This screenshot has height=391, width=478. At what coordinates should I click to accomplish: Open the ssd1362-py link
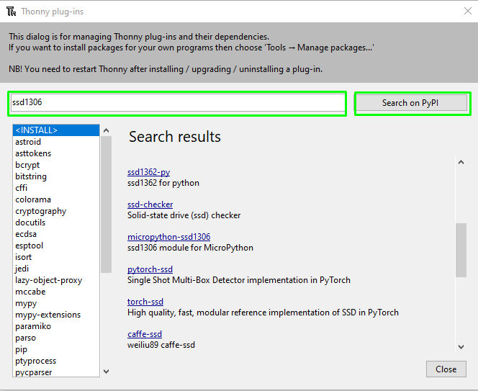pos(148,172)
